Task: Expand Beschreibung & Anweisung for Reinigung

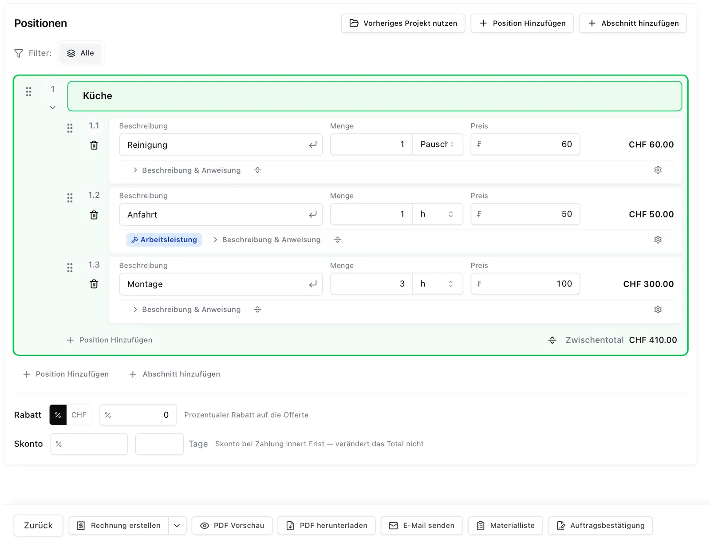Action: click(x=187, y=170)
